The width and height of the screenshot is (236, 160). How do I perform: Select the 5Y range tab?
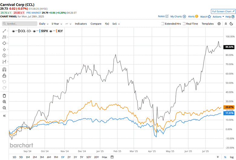pos(82,157)
